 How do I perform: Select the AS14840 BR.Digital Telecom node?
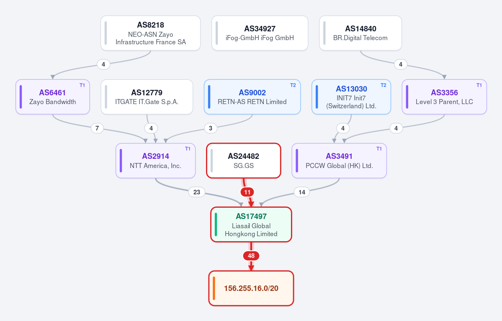[360, 33]
